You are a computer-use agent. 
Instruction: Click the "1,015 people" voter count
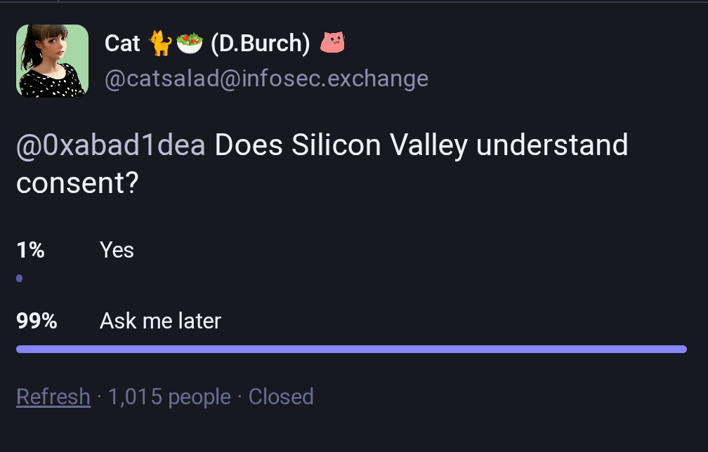[169, 397]
